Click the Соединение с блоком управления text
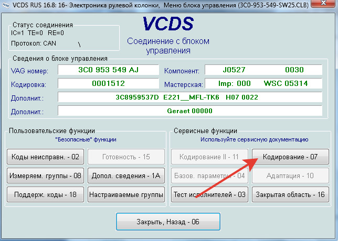 tap(168, 46)
